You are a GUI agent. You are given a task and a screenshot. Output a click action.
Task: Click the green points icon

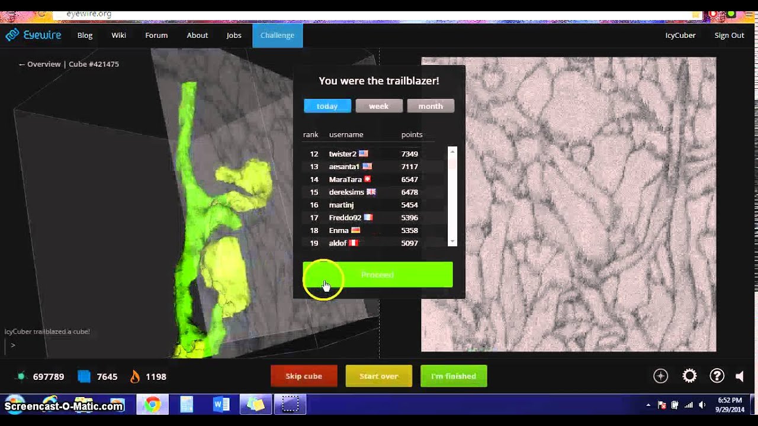click(x=21, y=376)
